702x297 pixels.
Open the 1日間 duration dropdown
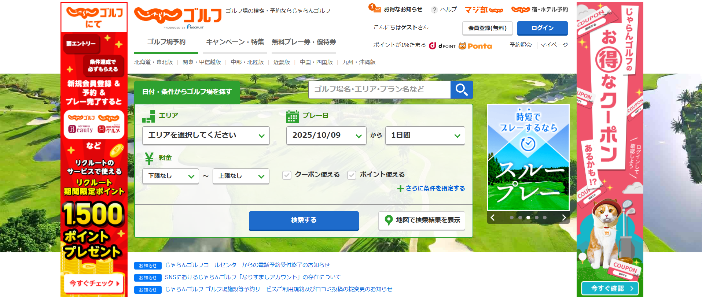425,135
